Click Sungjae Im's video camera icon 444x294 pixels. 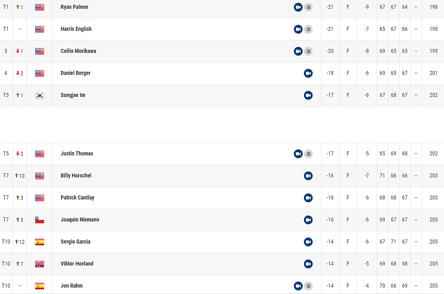(308, 95)
